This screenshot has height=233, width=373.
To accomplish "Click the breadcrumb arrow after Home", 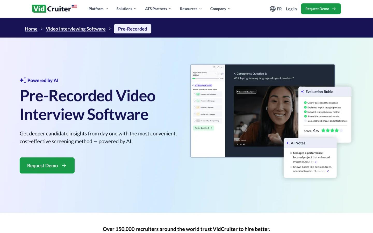I will [41, 29].
